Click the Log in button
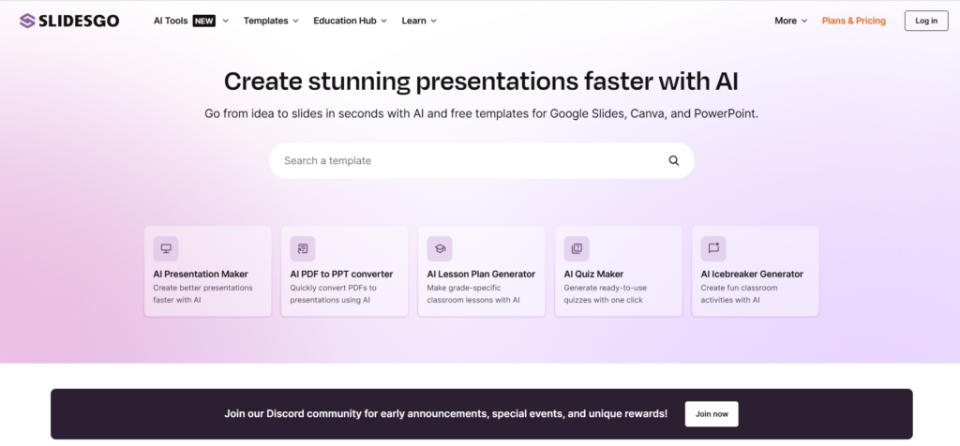This screenshot has width=960, height=446. [x=926, y=21]
